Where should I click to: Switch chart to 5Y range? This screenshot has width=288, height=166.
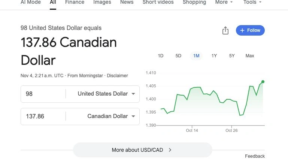(x=232, y=56)
